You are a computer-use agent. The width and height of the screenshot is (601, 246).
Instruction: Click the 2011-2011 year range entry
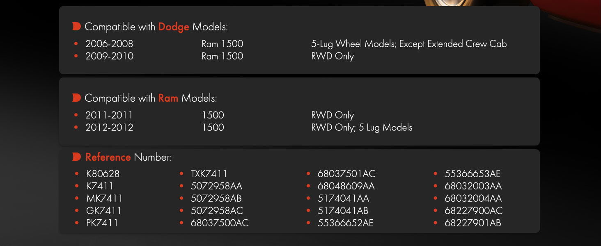109,115
